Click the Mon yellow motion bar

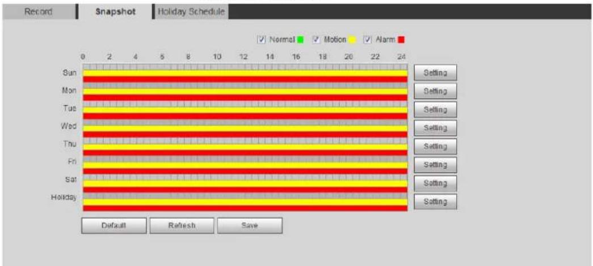245,92
